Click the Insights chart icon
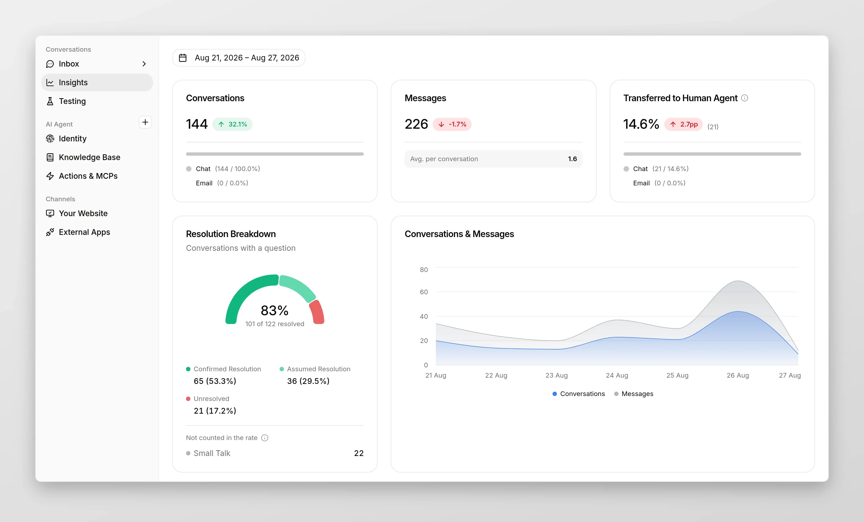The height and width of the screenshot is (522, 864). (50, 83)
